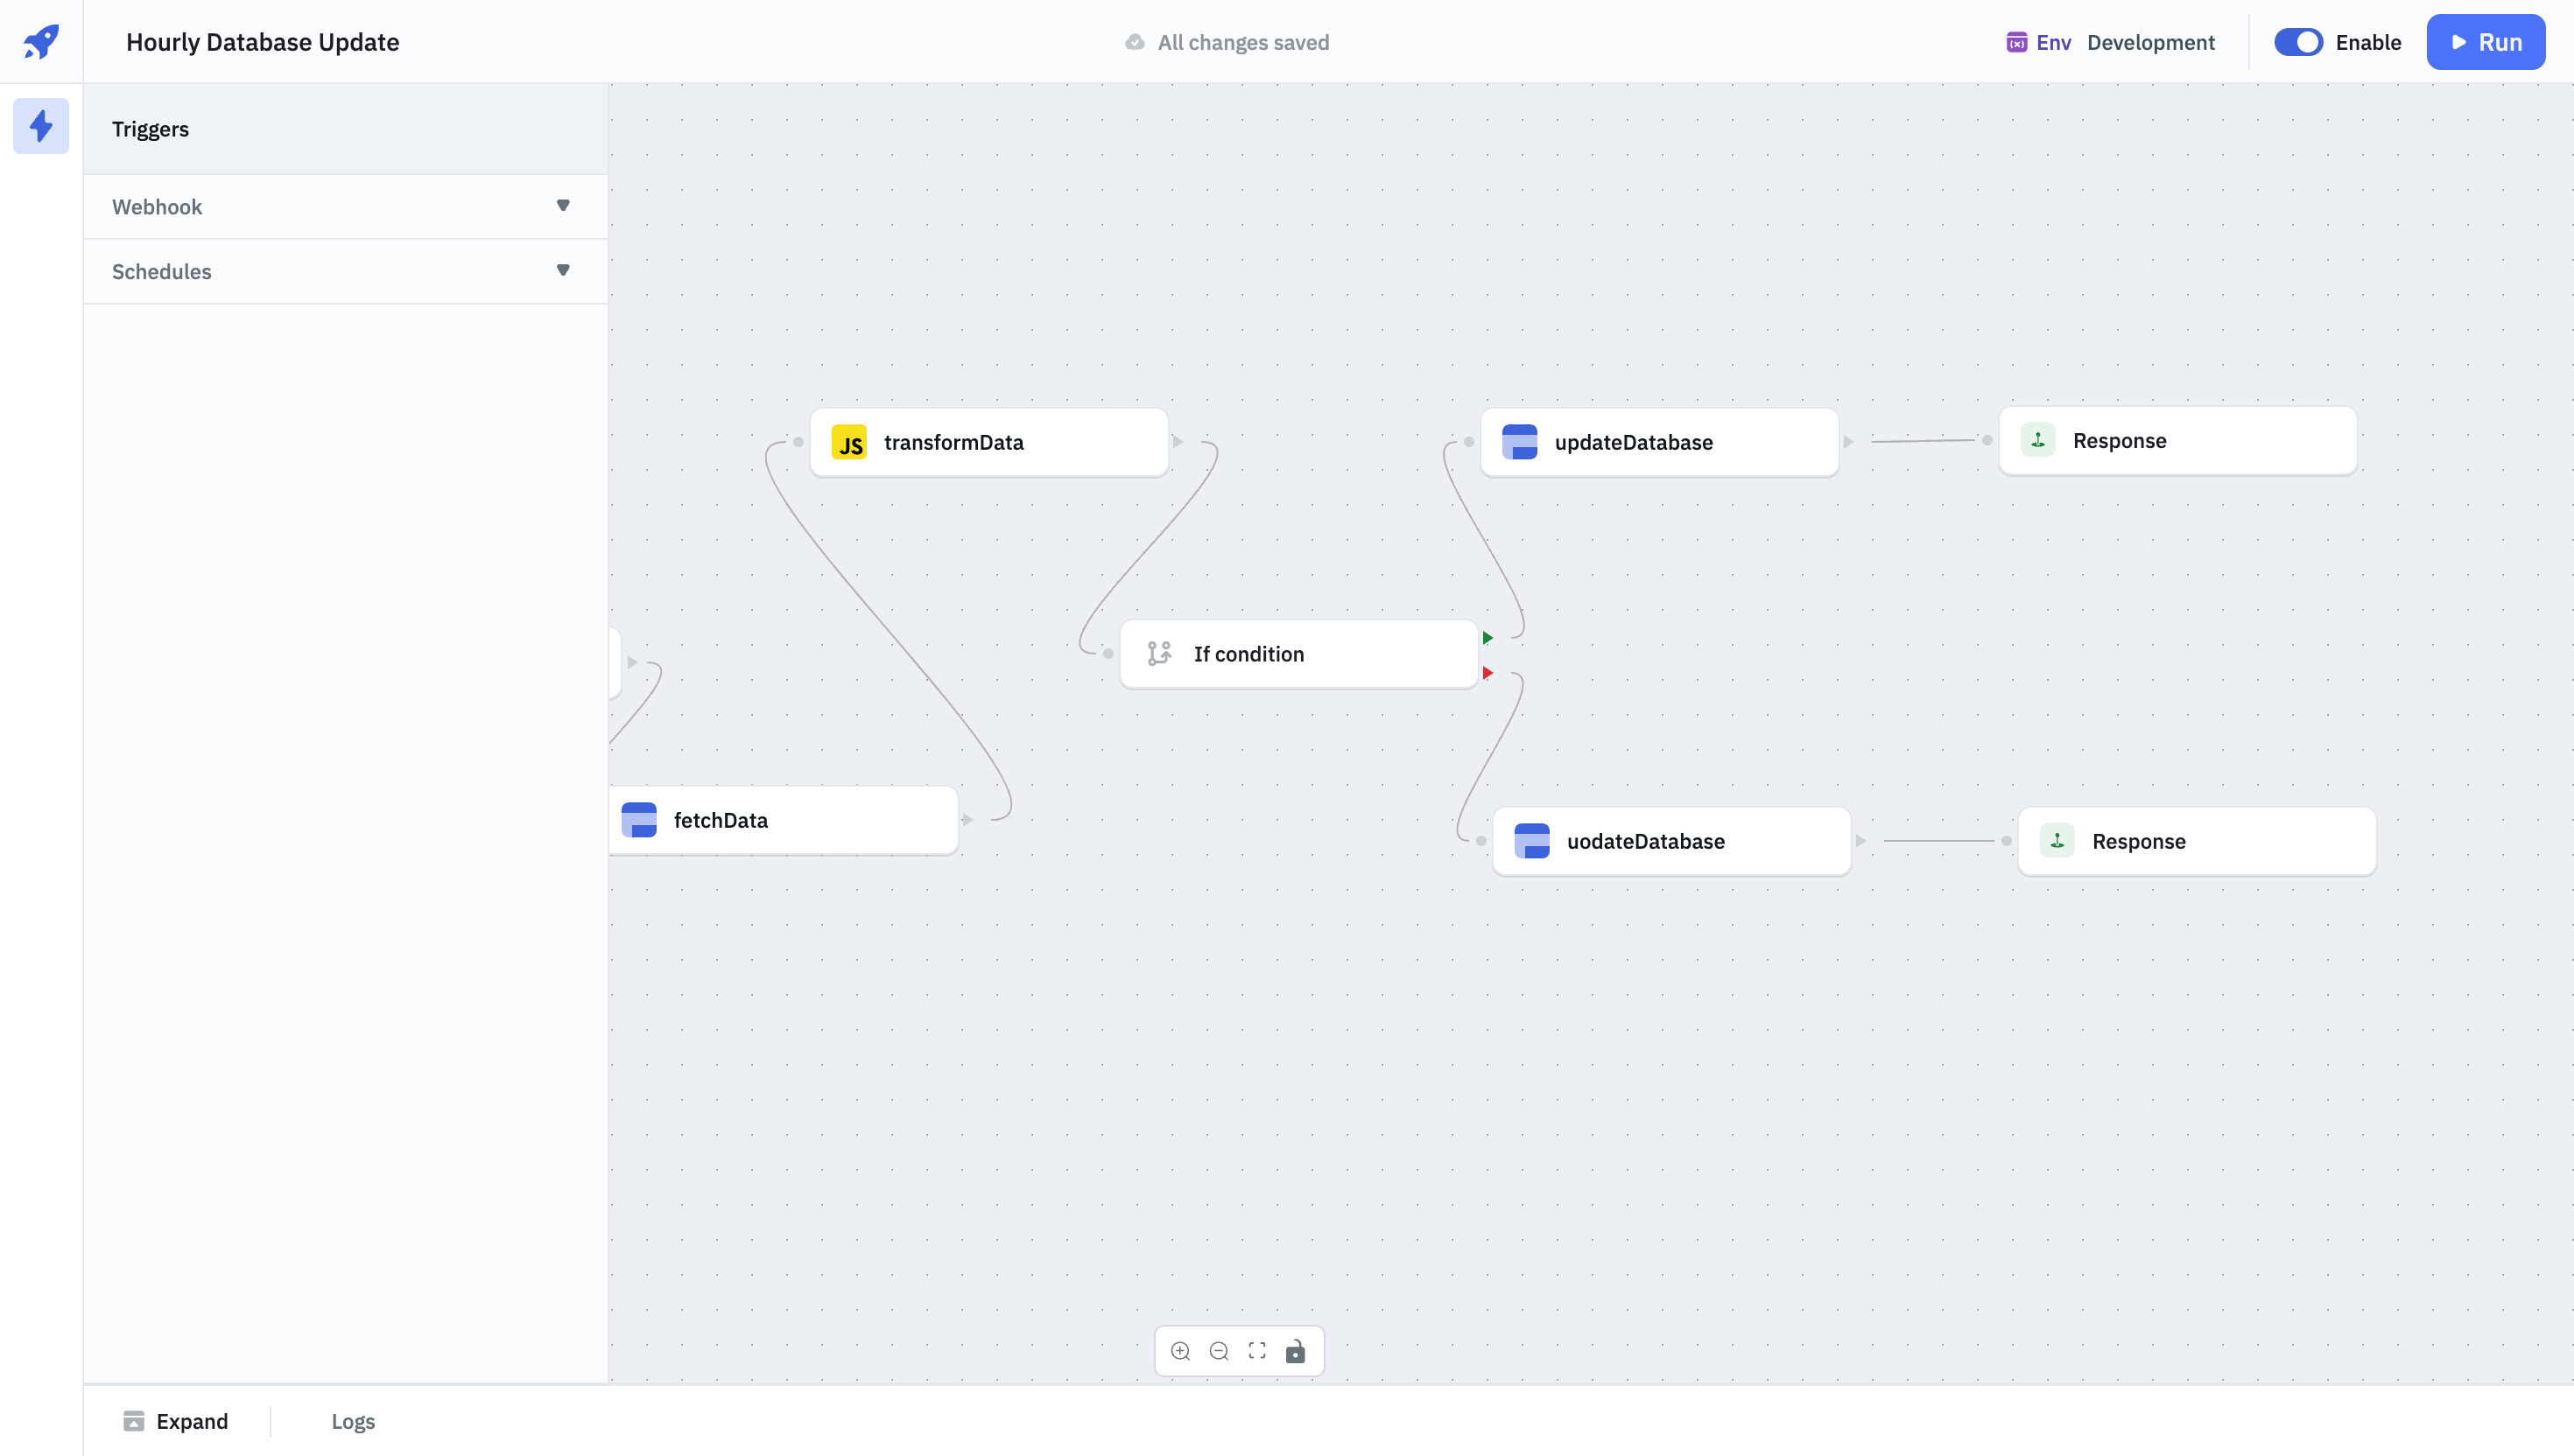This screenshot has width=2574, height=1456.
Task: Open the Logs tab
Action: [x=353, y=1421]
